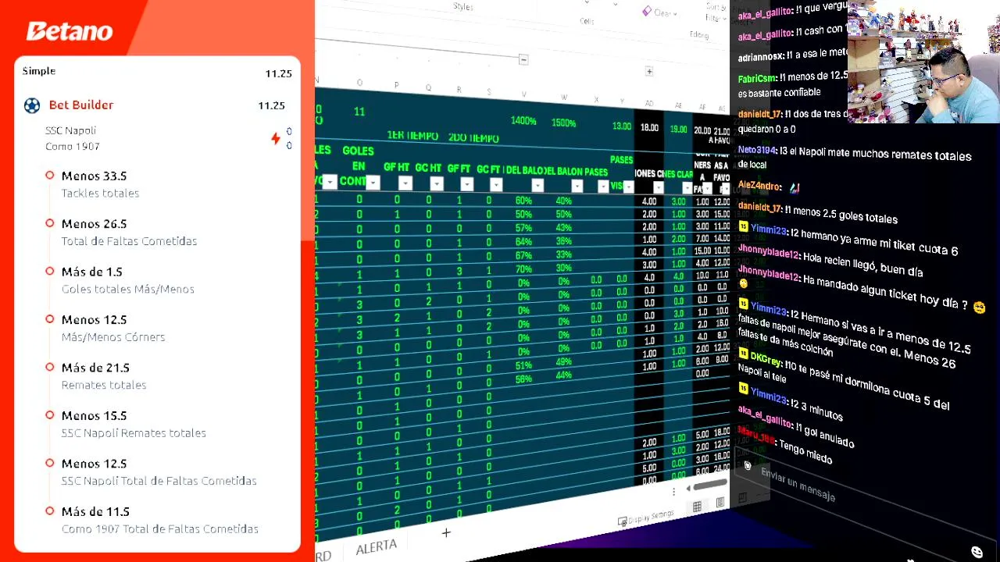This screenshot has height=562, width=1000.
Task: Open the GC HT column filter dropdown
Action: [x=436, y=184]
